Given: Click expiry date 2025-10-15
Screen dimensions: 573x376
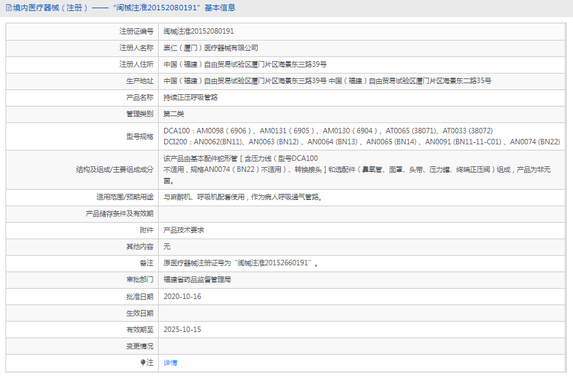Looking at the screenshot, I should point(182,329).
